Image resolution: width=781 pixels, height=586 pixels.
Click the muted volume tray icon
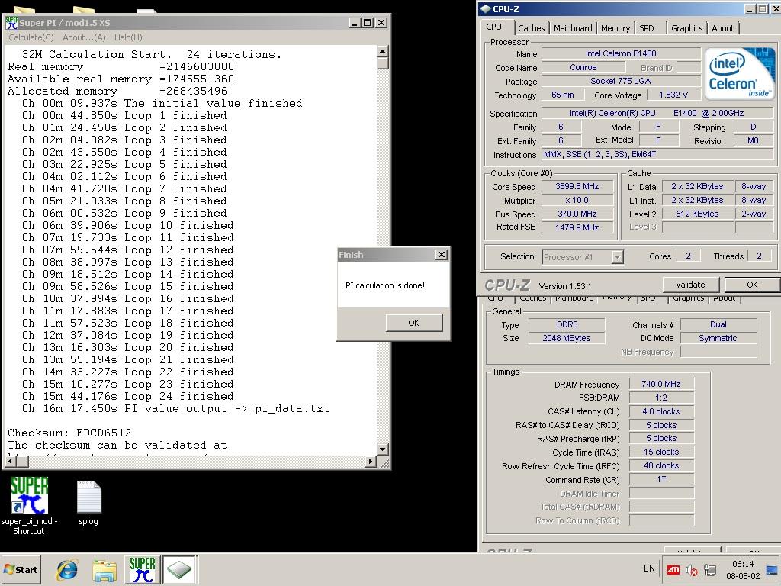[691, 569]
